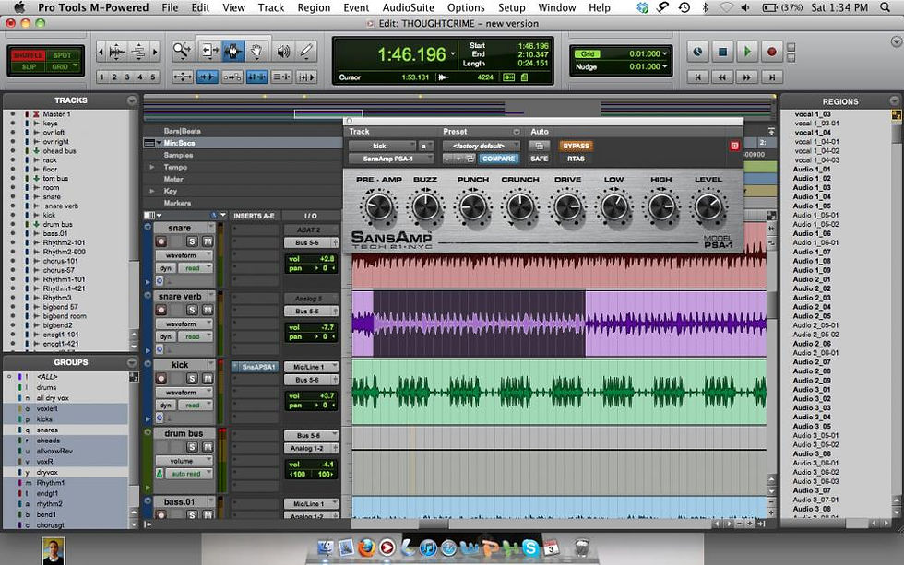Image resolution: width=904 pixels, height=565 pixels.
Task: Enable Shuffle edit mode
Action: coord(29,55)
